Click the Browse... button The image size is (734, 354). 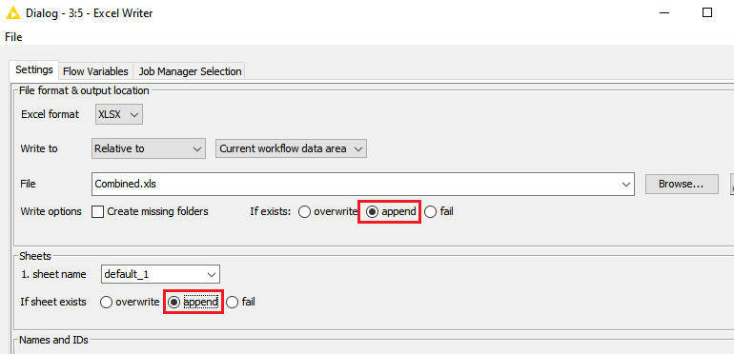click(x=682, y=184)
